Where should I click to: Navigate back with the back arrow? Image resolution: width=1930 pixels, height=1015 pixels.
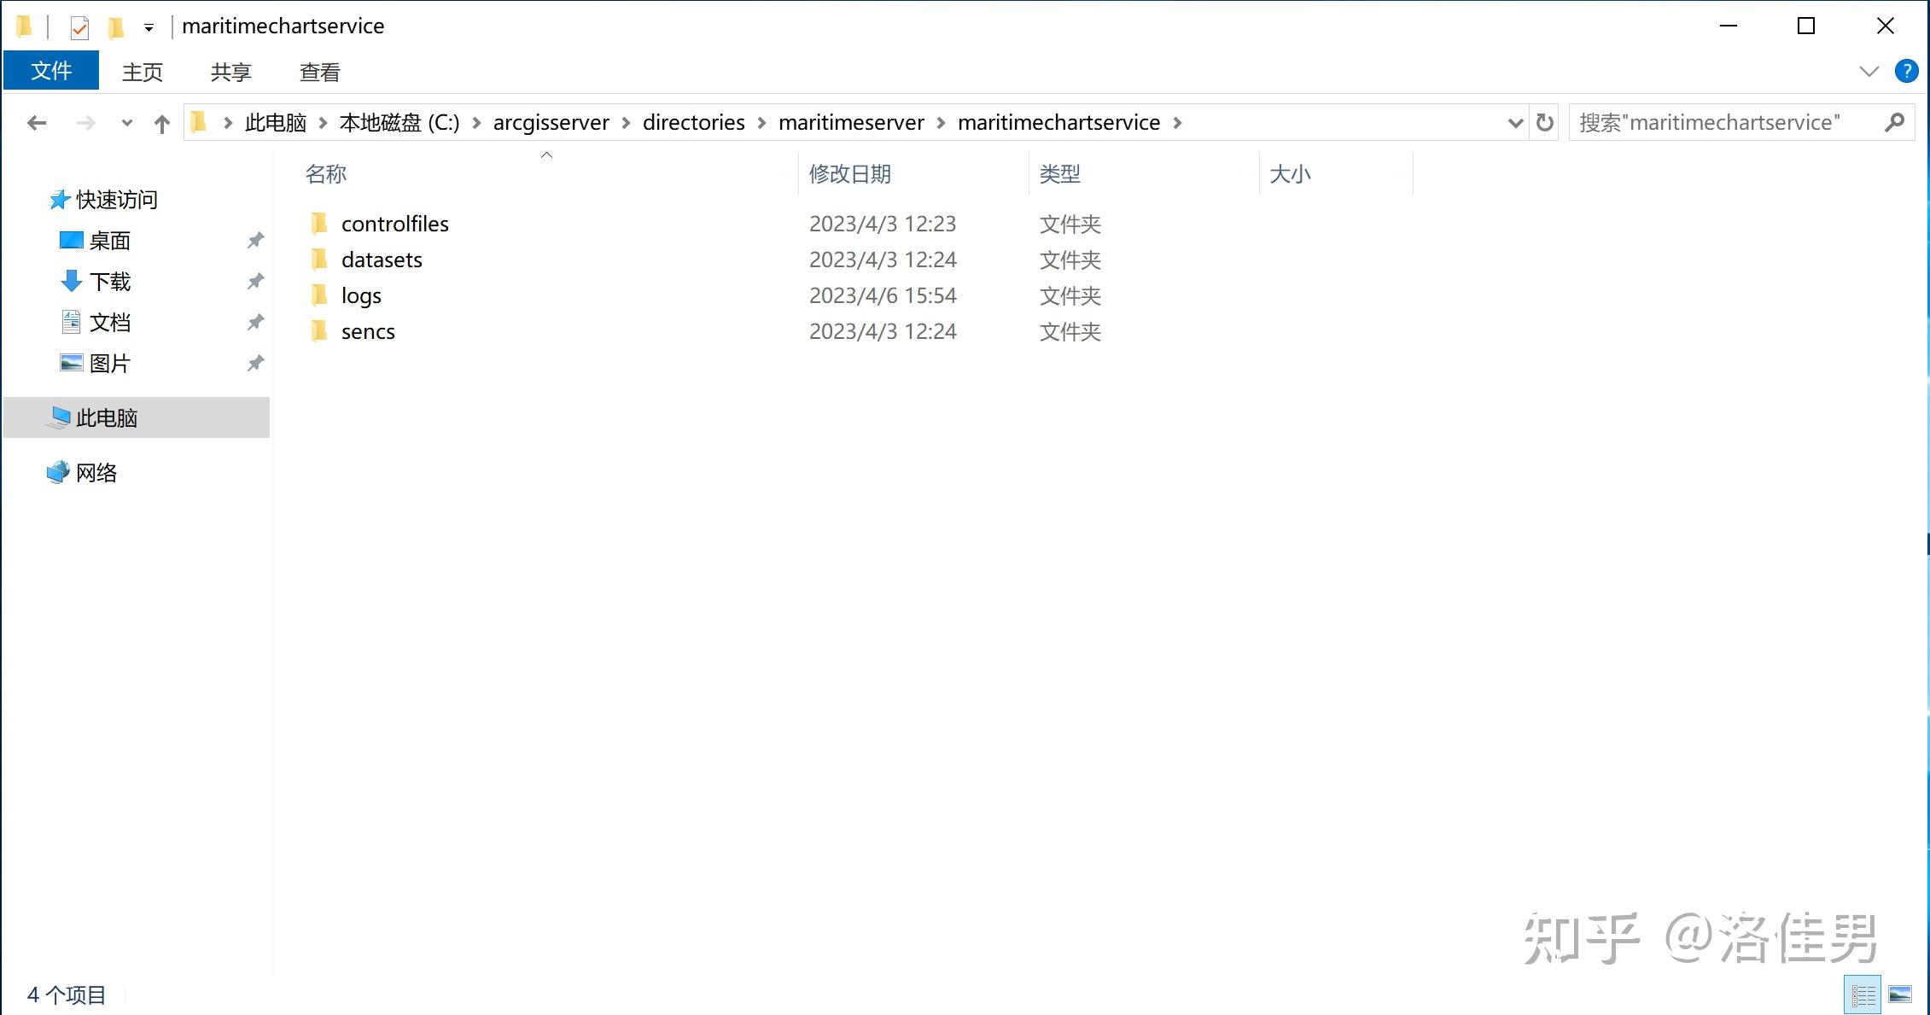pyautogui.click(x=36, y=122)
